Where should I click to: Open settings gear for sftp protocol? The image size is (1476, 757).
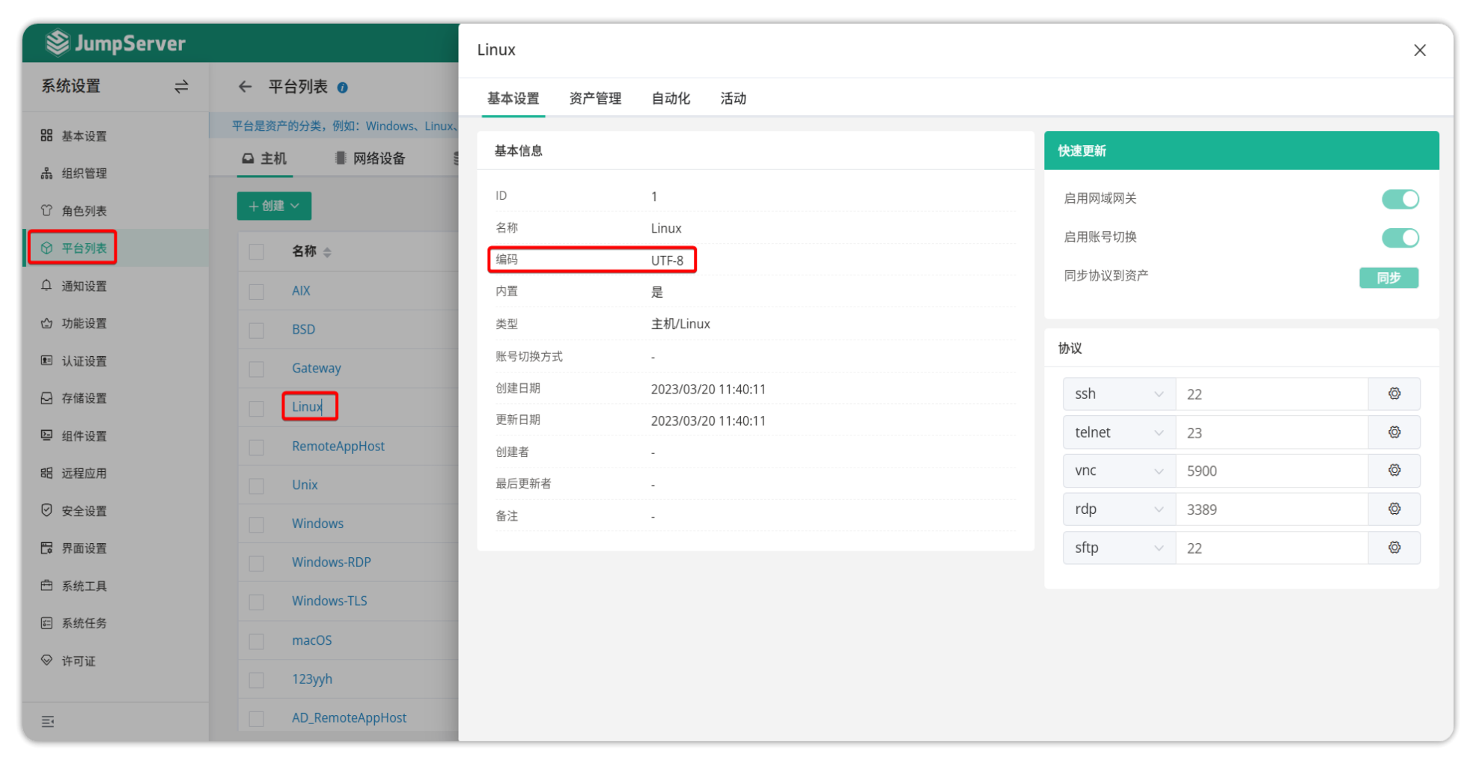(1394, 548)
